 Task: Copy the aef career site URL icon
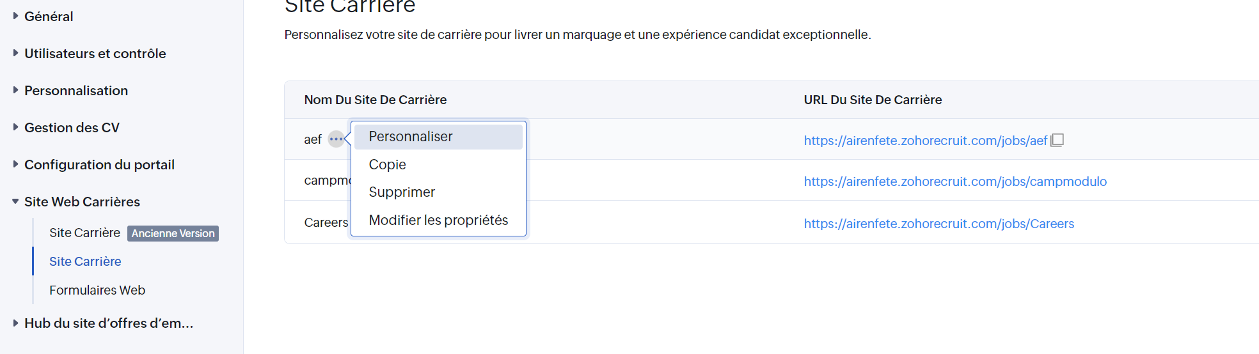pyautogui.click(x=1057, y=140)
